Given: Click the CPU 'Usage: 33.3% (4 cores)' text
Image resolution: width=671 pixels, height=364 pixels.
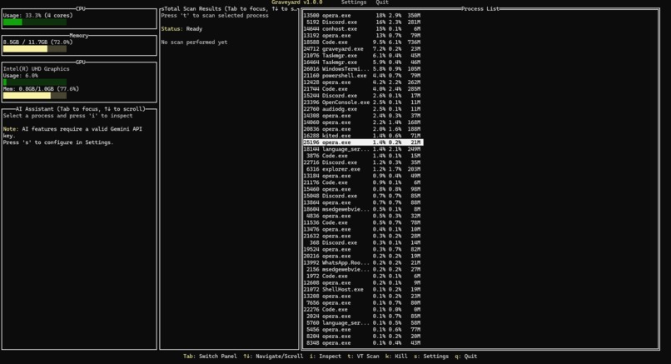Looking at the screenshot, I should 37,16.
